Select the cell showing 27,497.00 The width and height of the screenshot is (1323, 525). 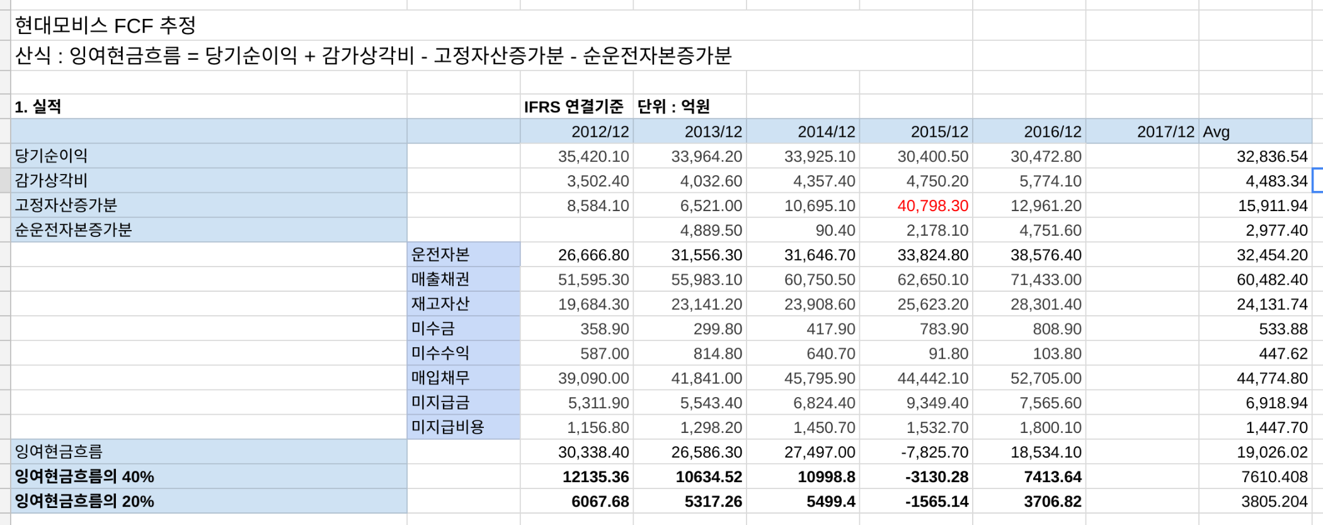[x=803, y=452]
